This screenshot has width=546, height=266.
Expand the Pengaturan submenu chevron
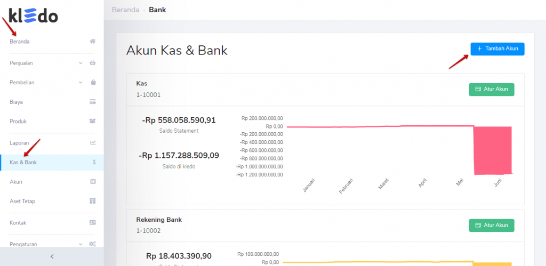pyautogui.click(x=81, y=244)
